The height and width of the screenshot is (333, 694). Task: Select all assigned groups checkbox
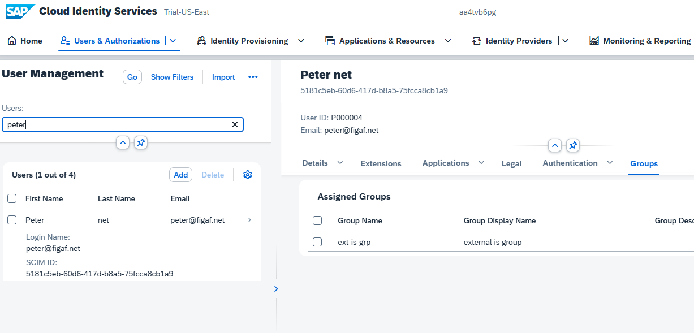(x=317, y=220)
